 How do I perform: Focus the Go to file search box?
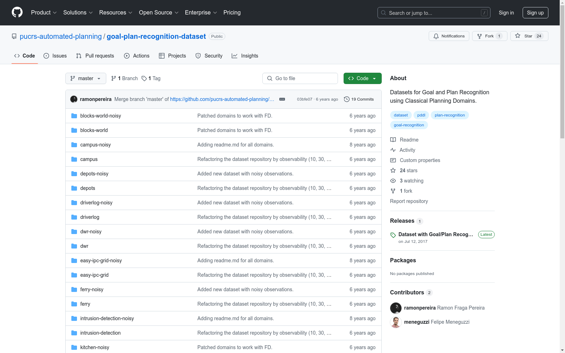(x=300, y=78)
